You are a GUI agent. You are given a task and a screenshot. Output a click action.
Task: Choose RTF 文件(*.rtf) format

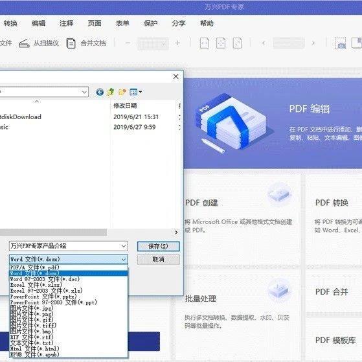(x=69, y=337)
